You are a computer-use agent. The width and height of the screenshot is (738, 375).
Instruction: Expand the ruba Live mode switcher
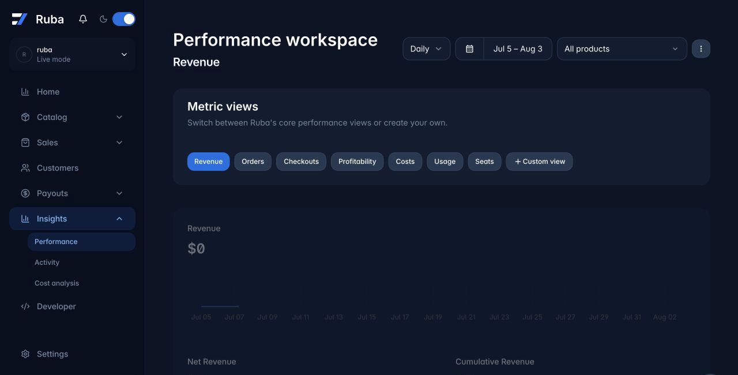click(x=72, y=55)
